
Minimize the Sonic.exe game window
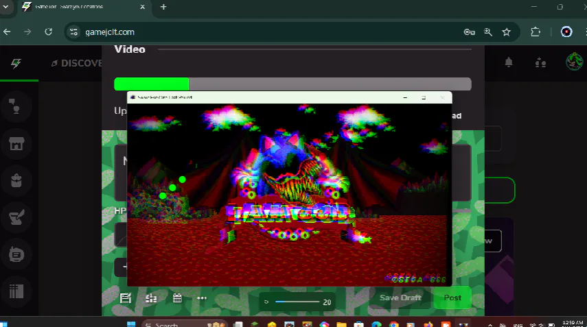[405, 97]
